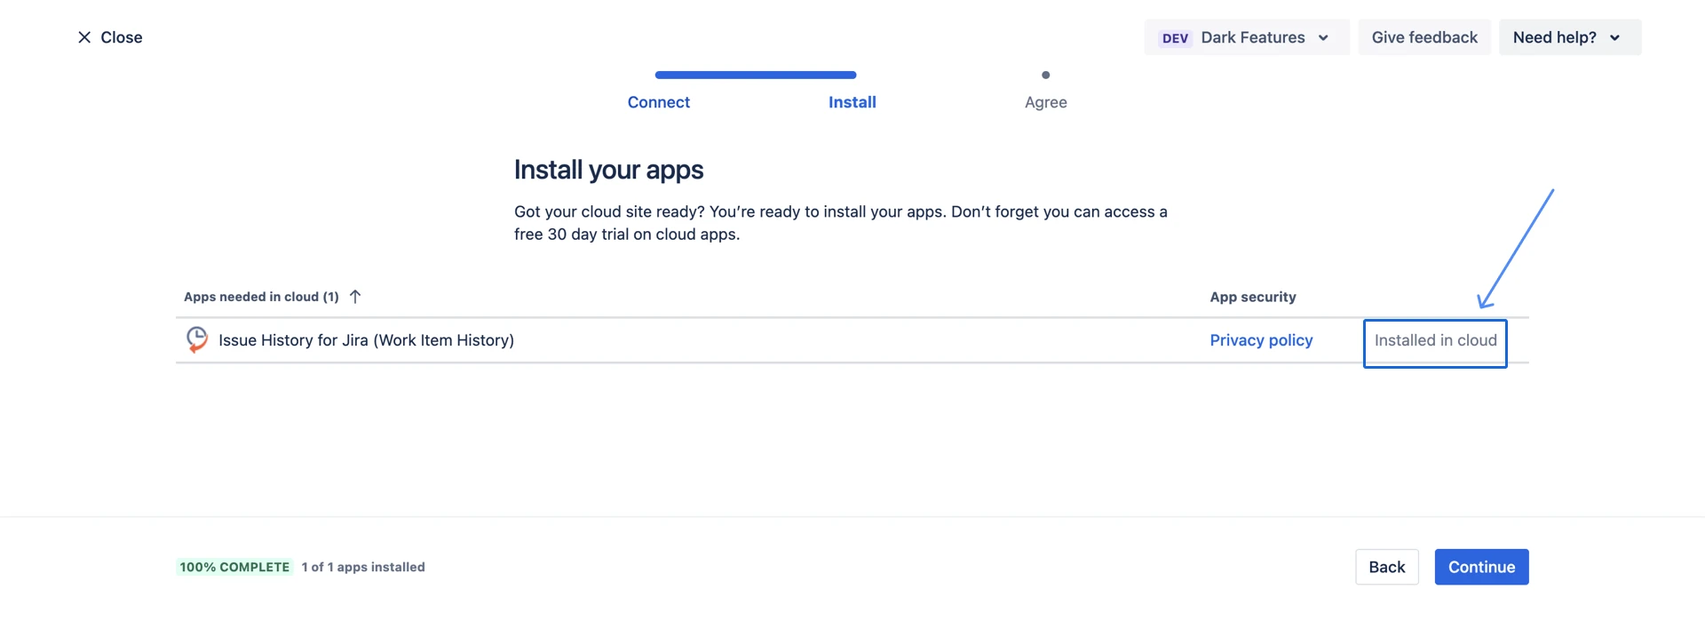This screenshot has width=1705, height=637.
Task: Sort by the Apps needed in cloud arrow
Action: pos(355,297)
